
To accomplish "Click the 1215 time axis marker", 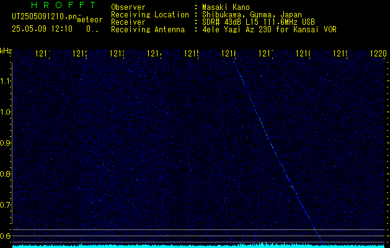I will tap(191, 53).
